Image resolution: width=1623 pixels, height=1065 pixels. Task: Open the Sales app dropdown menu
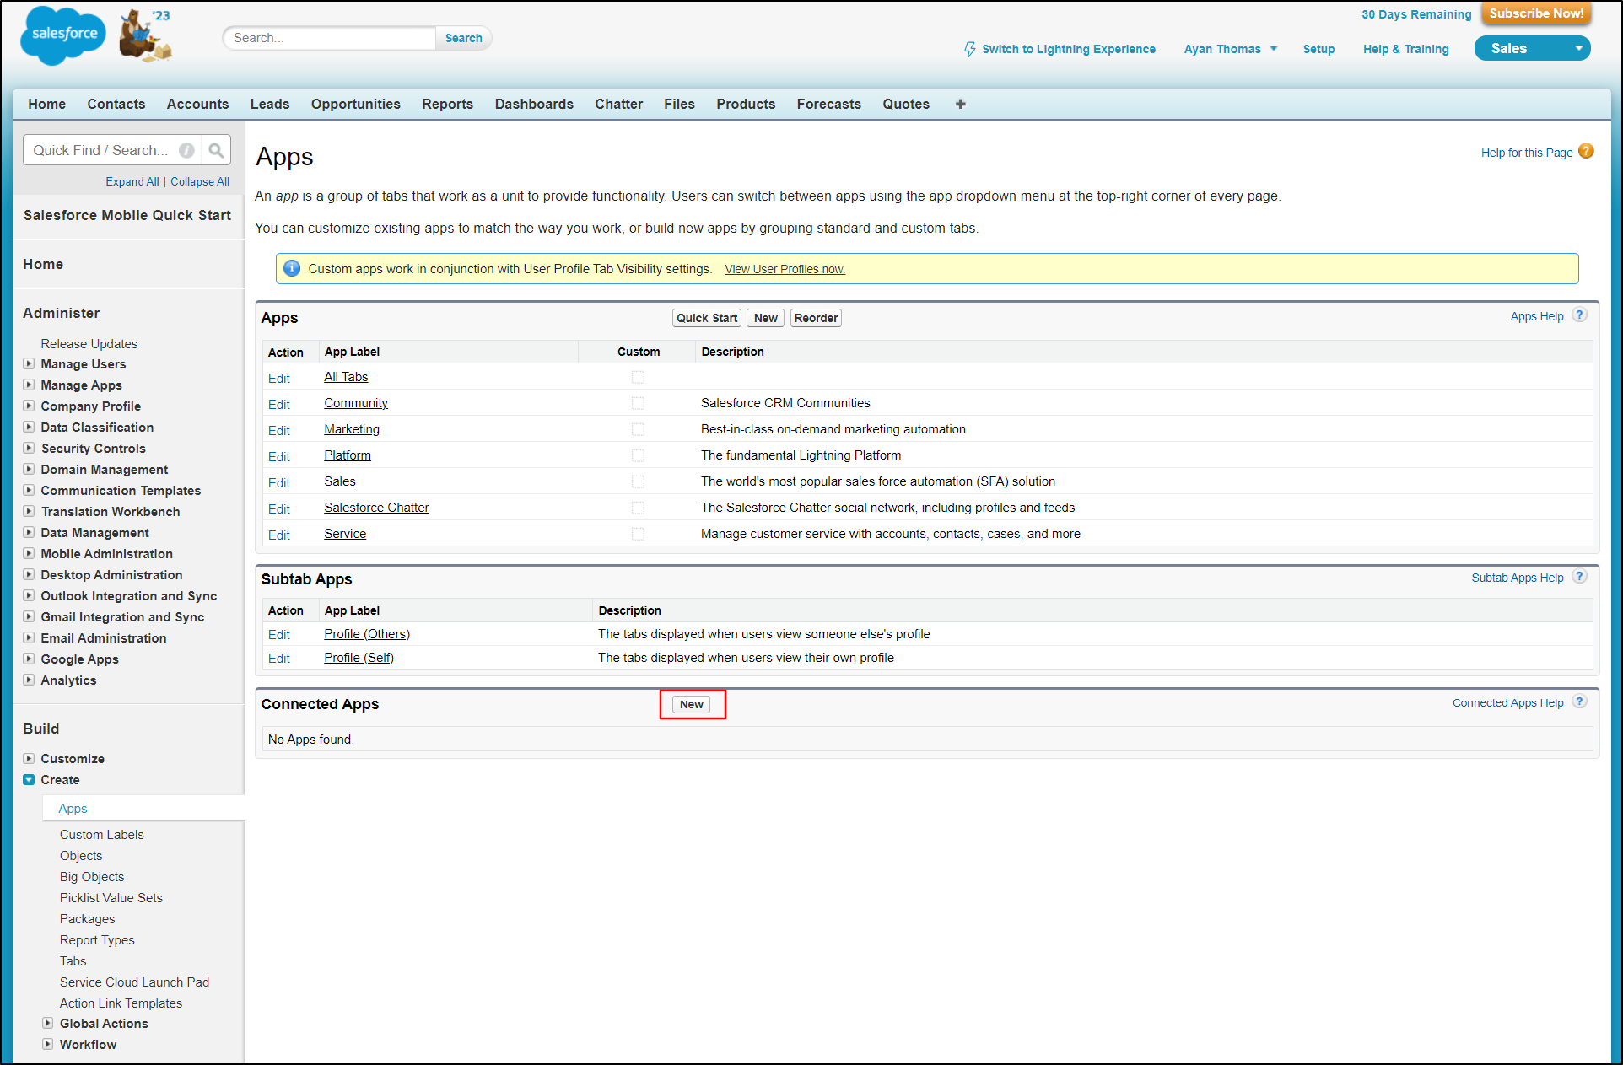pyautogui.click(x=1577, y=48)
